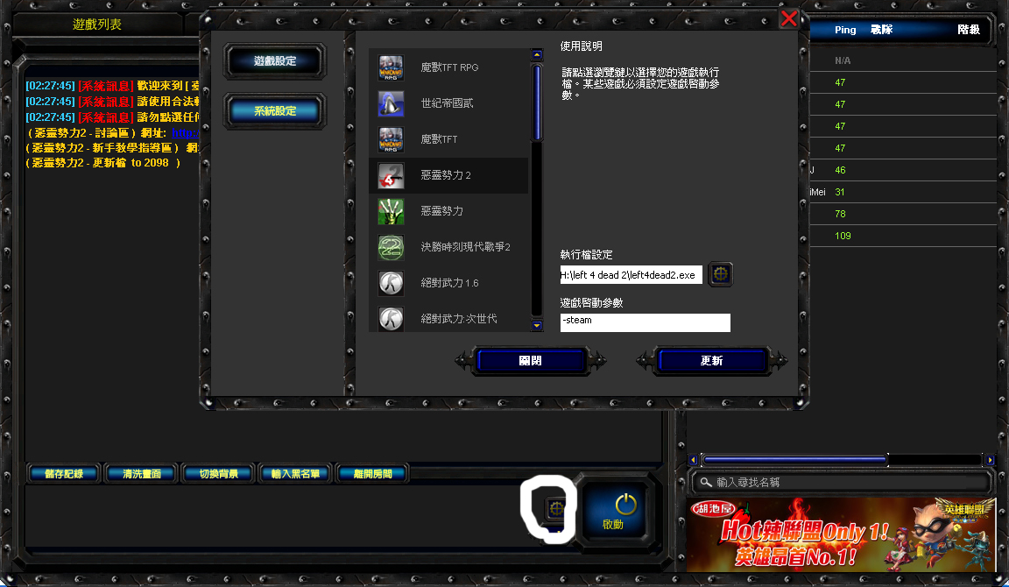
Task: Select the 世紀帝國貳 game icon
Action: pos(391,103)
